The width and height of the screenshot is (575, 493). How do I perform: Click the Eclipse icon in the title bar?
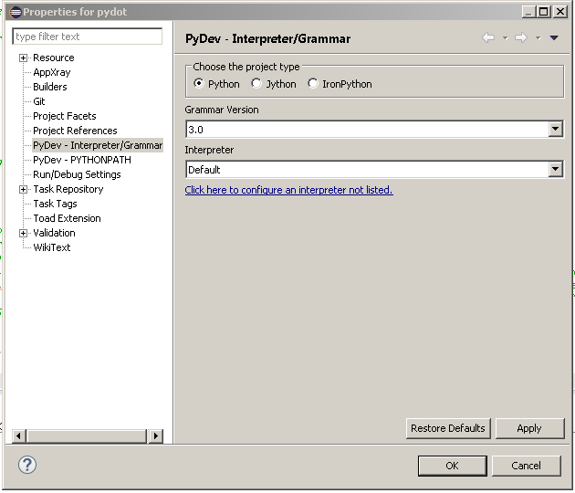[x=15, y=12]
